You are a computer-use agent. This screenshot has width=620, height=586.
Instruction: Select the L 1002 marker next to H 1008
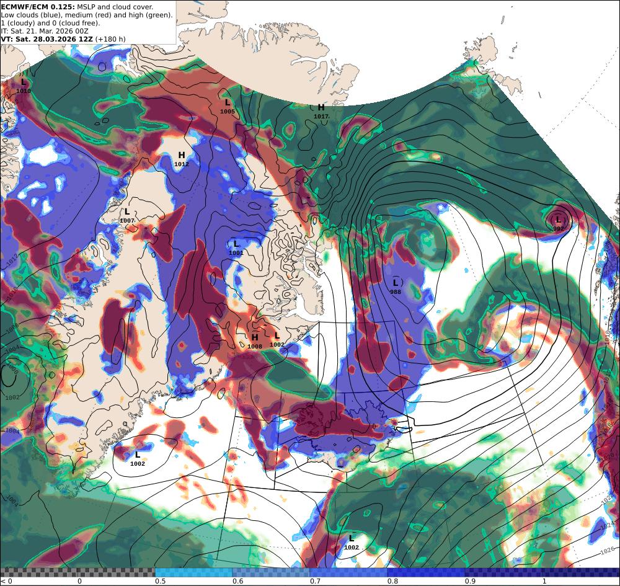pos(277,340)
